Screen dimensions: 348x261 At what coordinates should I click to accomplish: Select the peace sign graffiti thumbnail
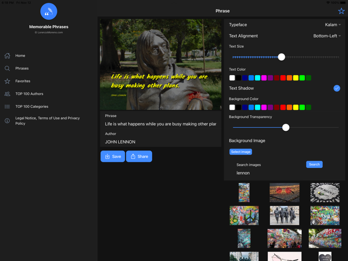244,215
